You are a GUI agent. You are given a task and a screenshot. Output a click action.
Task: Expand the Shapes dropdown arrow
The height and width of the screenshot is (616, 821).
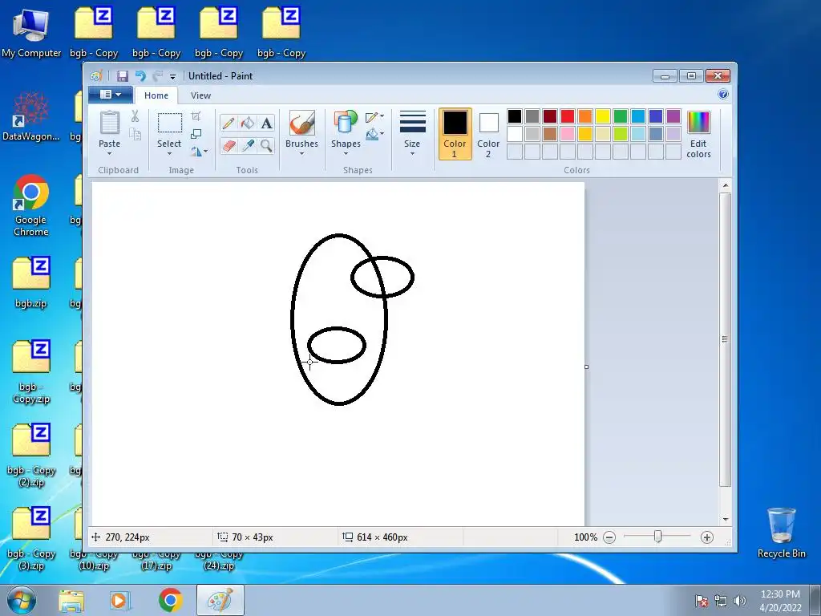346,154
